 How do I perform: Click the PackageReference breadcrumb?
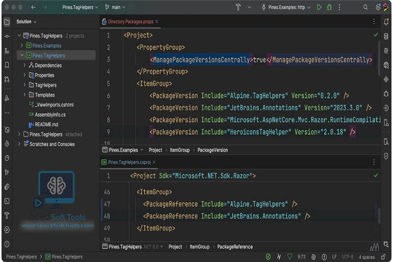(x=235, y=247)
